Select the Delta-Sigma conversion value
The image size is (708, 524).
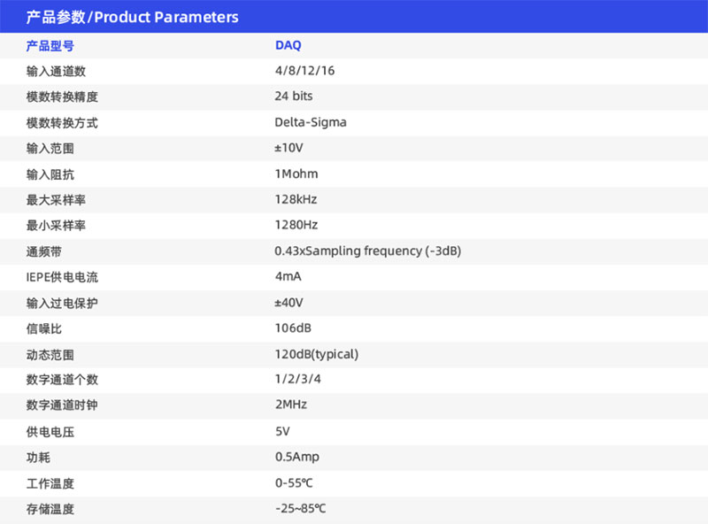[311, 122]
